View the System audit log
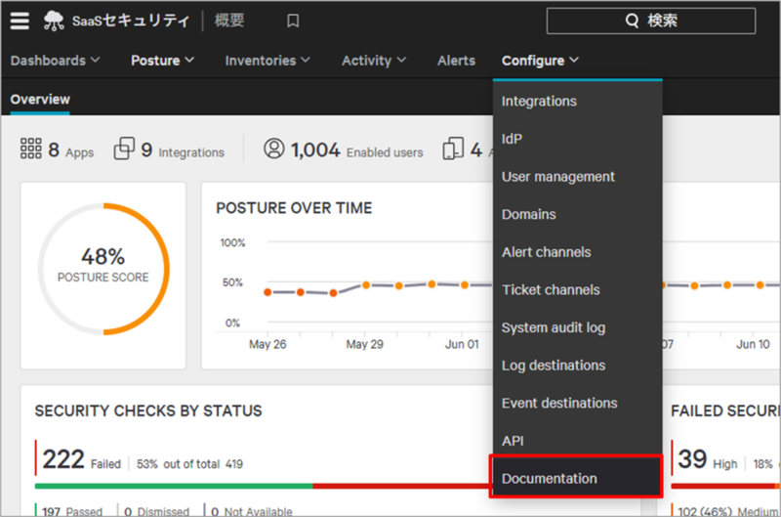The width and height of the screenshot is (781, 517). (578, 327)
